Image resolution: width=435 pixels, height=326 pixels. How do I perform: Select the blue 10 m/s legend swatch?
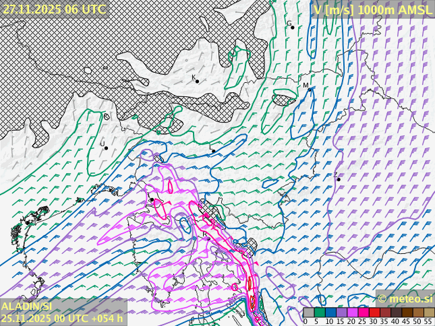[330, 313]
